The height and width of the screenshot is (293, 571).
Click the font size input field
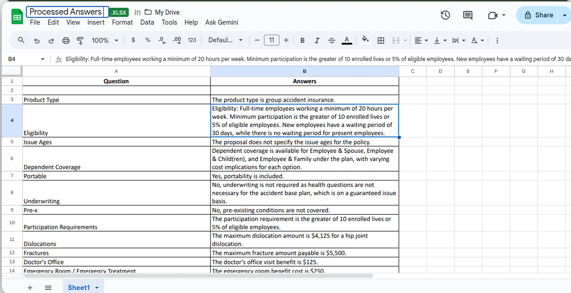[271, 40]
